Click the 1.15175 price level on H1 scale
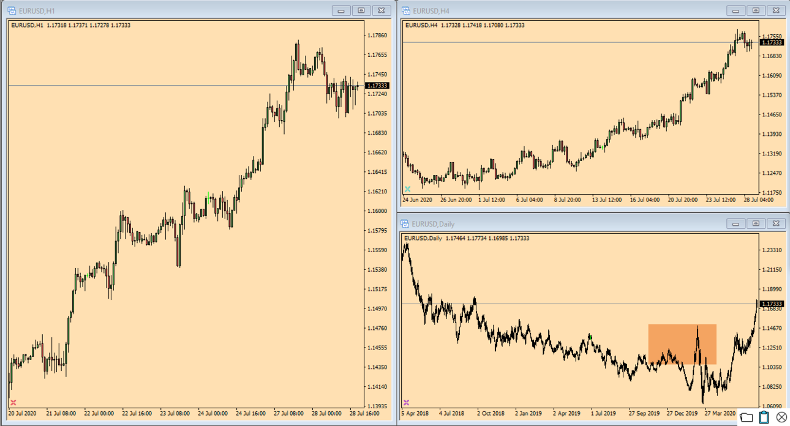Viewport: 790px width, 426px height. point(378,290)
